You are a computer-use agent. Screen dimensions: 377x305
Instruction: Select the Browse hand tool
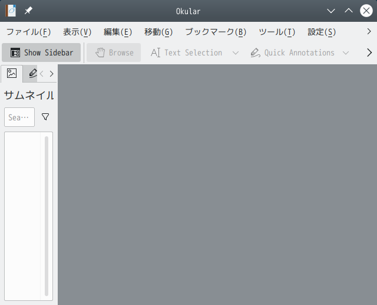point(114,53)
